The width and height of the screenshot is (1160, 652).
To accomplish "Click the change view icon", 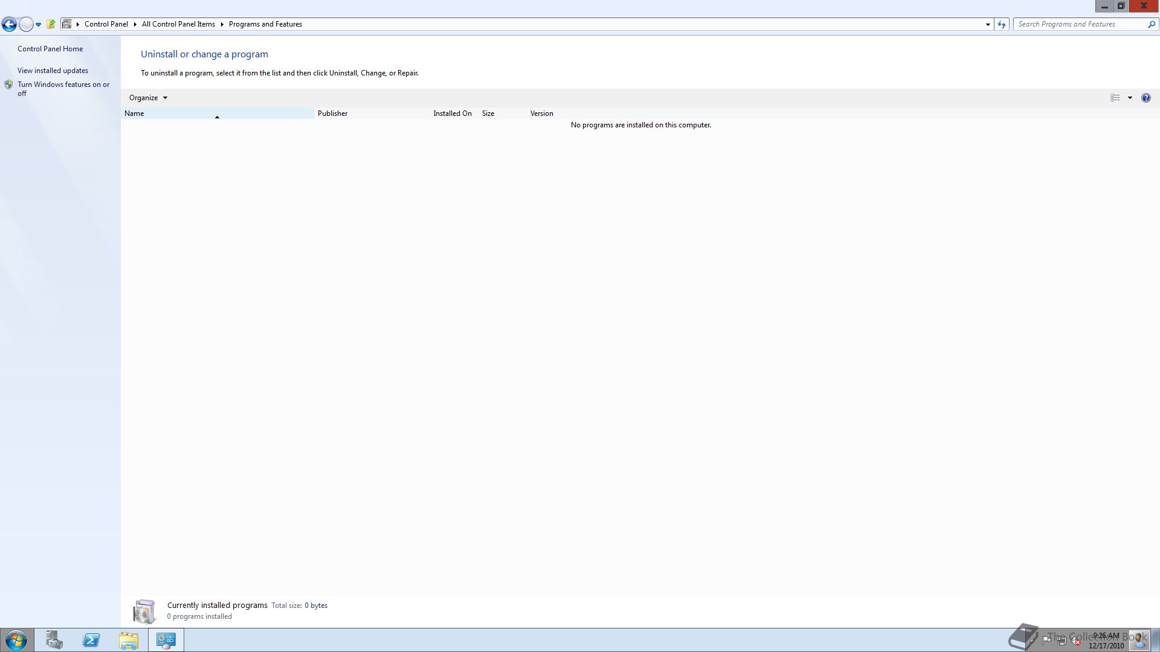I will point(1115,98).
